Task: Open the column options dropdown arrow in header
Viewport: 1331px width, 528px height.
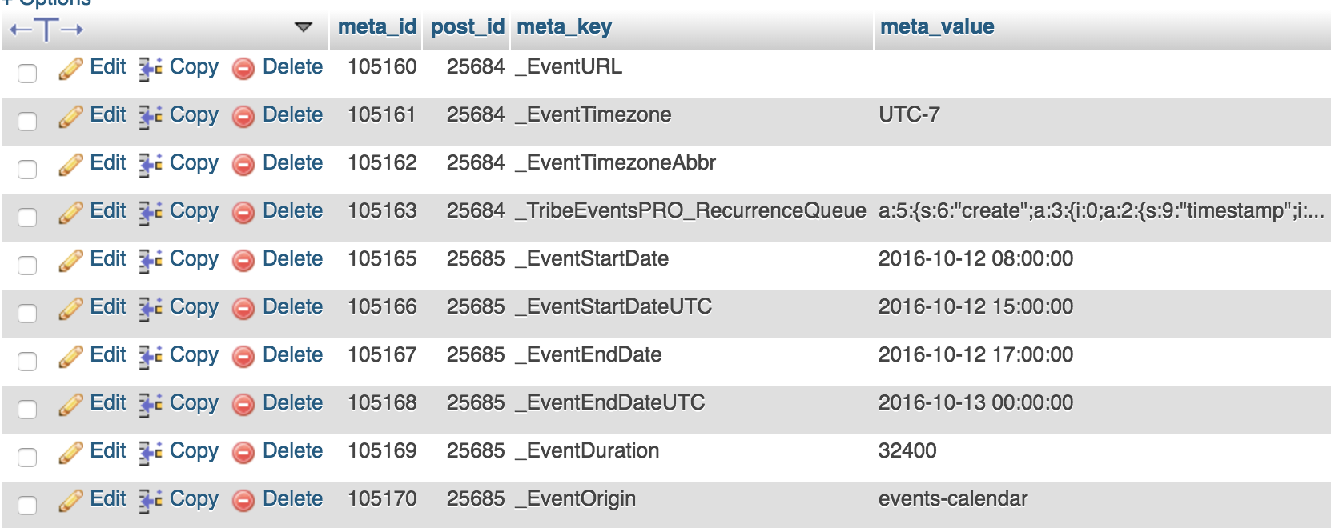Action: (x=303, y=27)
